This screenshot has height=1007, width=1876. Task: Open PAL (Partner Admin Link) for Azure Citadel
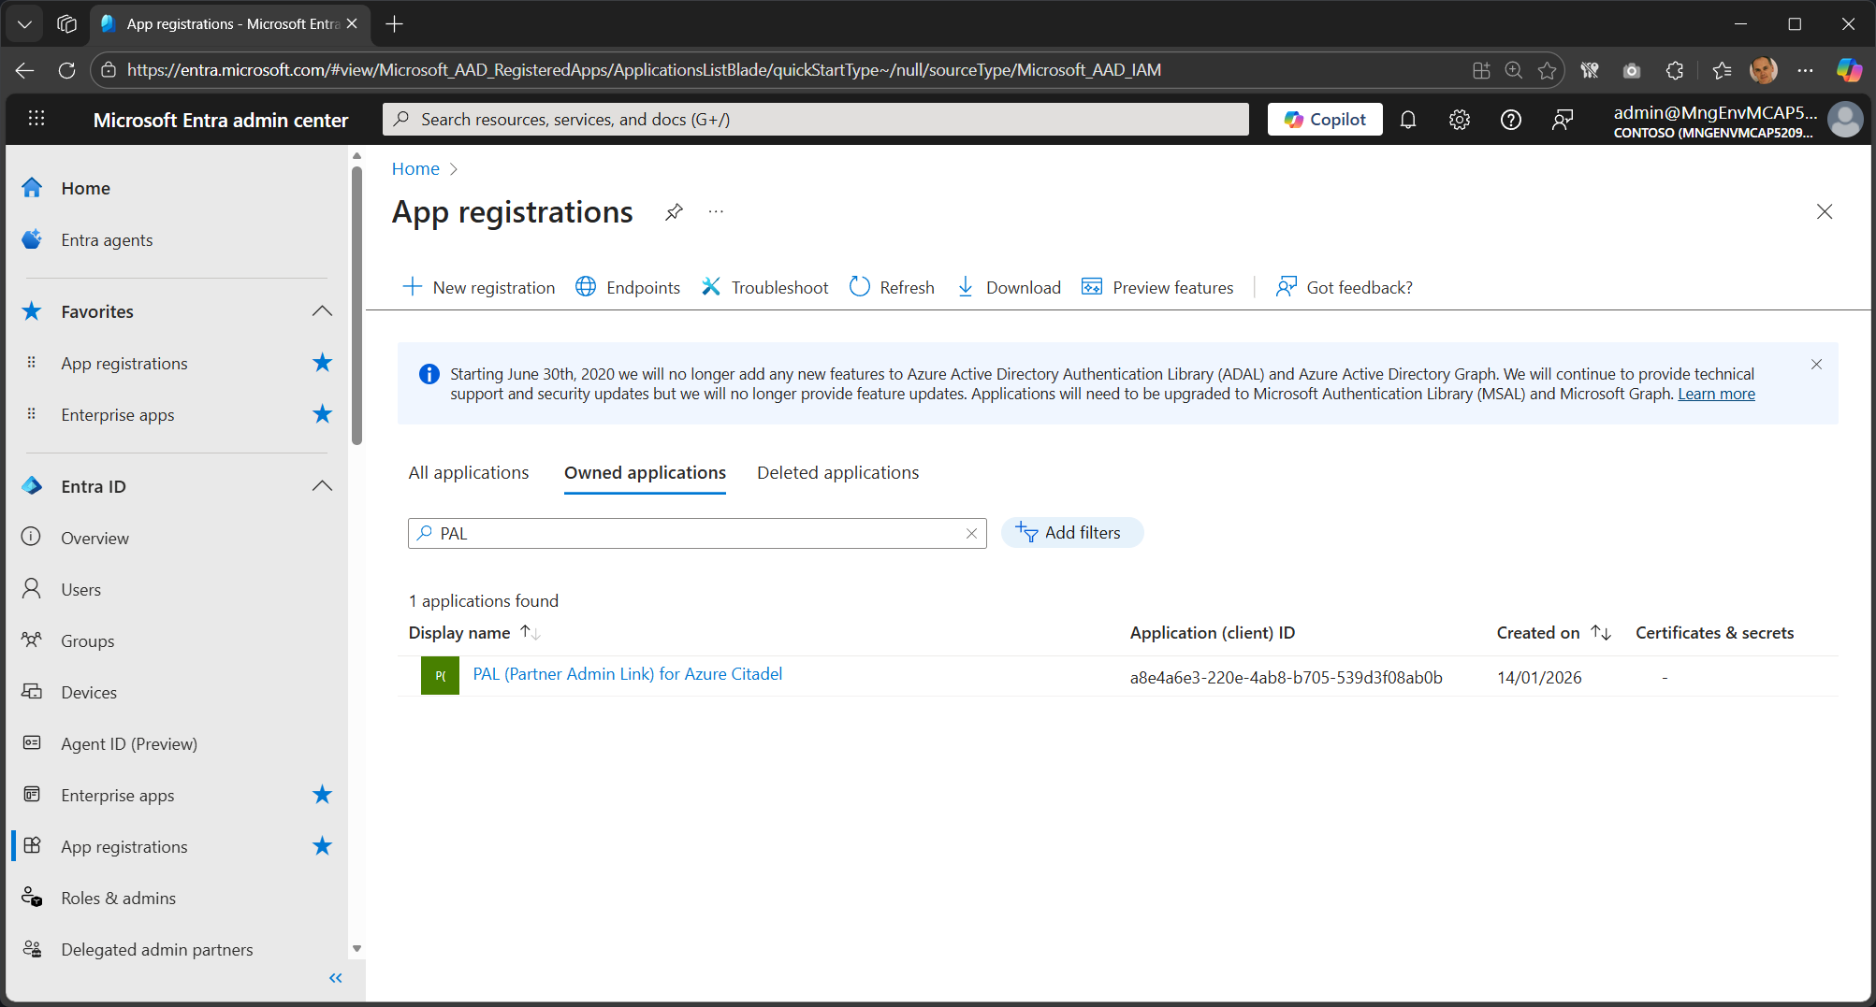[x=627, y=673]
